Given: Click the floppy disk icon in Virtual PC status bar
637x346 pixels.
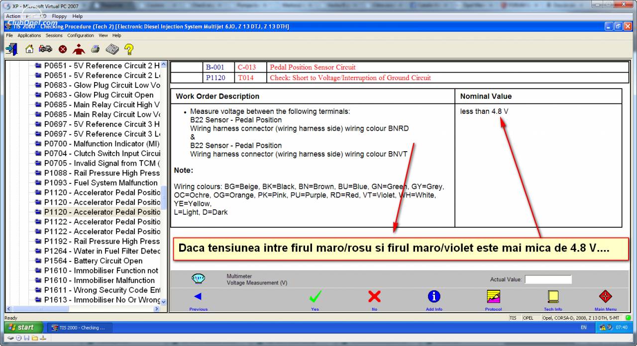Looking at the screenshot, I should (26, 338).
